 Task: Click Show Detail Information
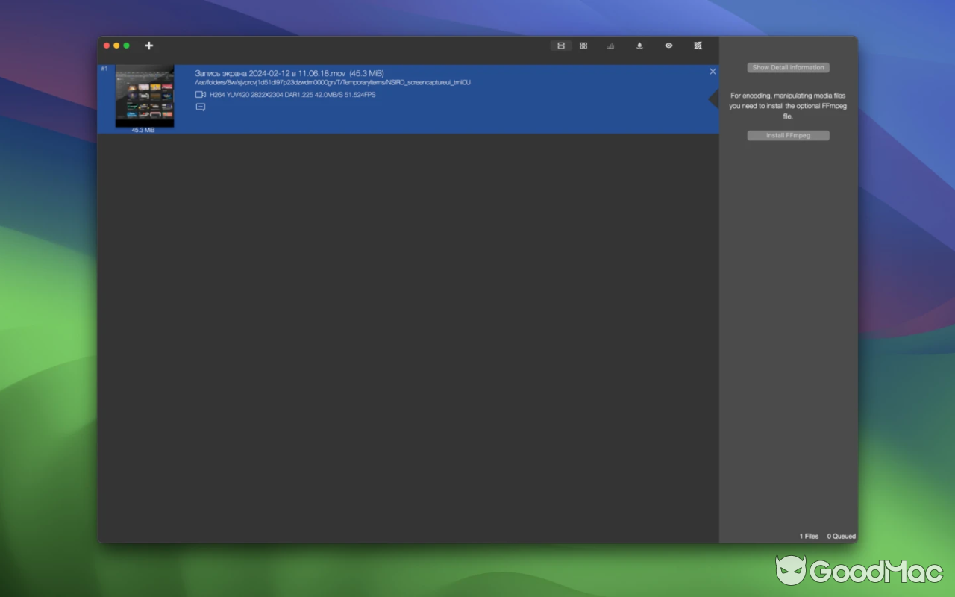click(x=788, y=67)
